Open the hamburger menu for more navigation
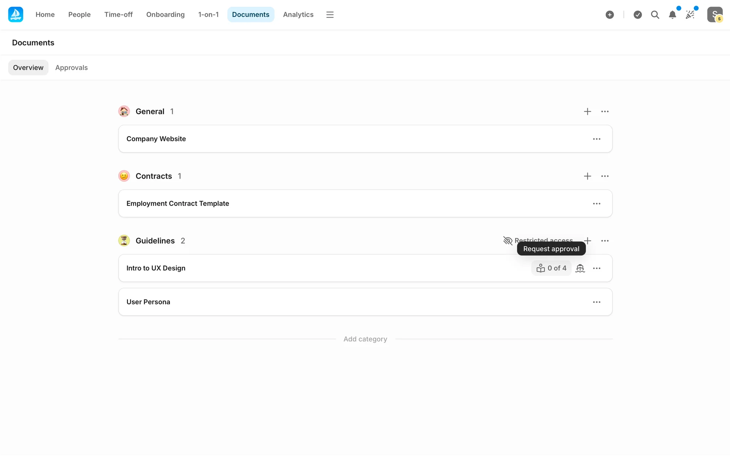730x456 pixels. (330, 15)
